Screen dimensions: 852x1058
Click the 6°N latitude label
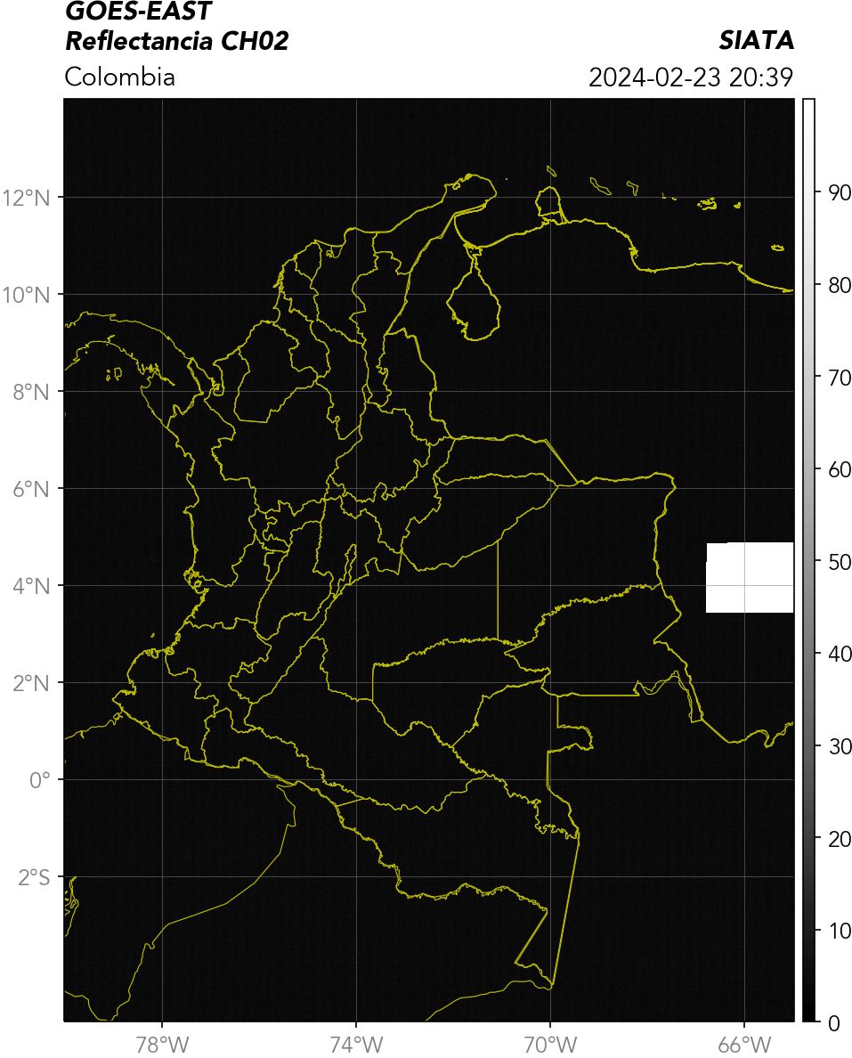[x=32, y=489]
